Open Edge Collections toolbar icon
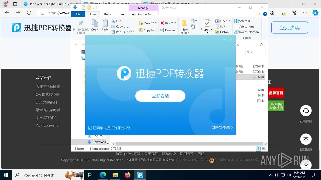The image size is (321, 180). (x=272, y=13)
